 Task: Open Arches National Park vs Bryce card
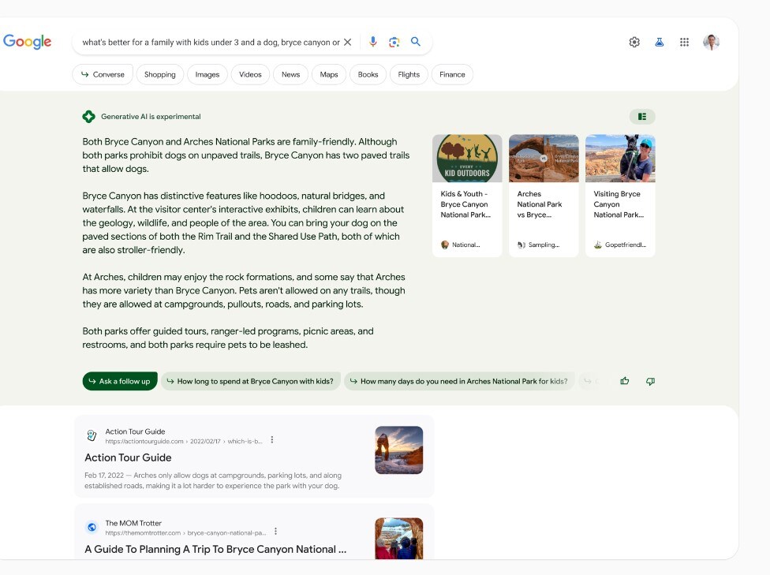[x=544, y=196]
